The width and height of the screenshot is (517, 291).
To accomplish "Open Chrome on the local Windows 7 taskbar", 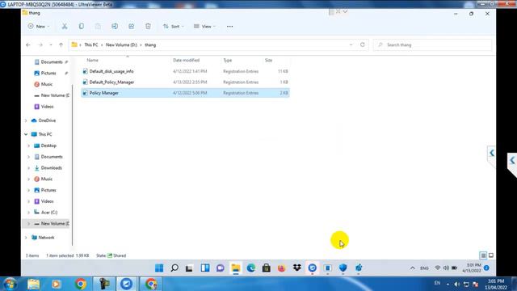I will click(x=81, y=284).
